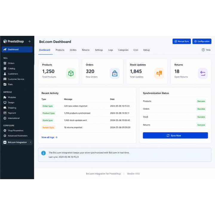Click date 2024-05-06 09:59:50

pyautogui.click(x=120, y=128)
